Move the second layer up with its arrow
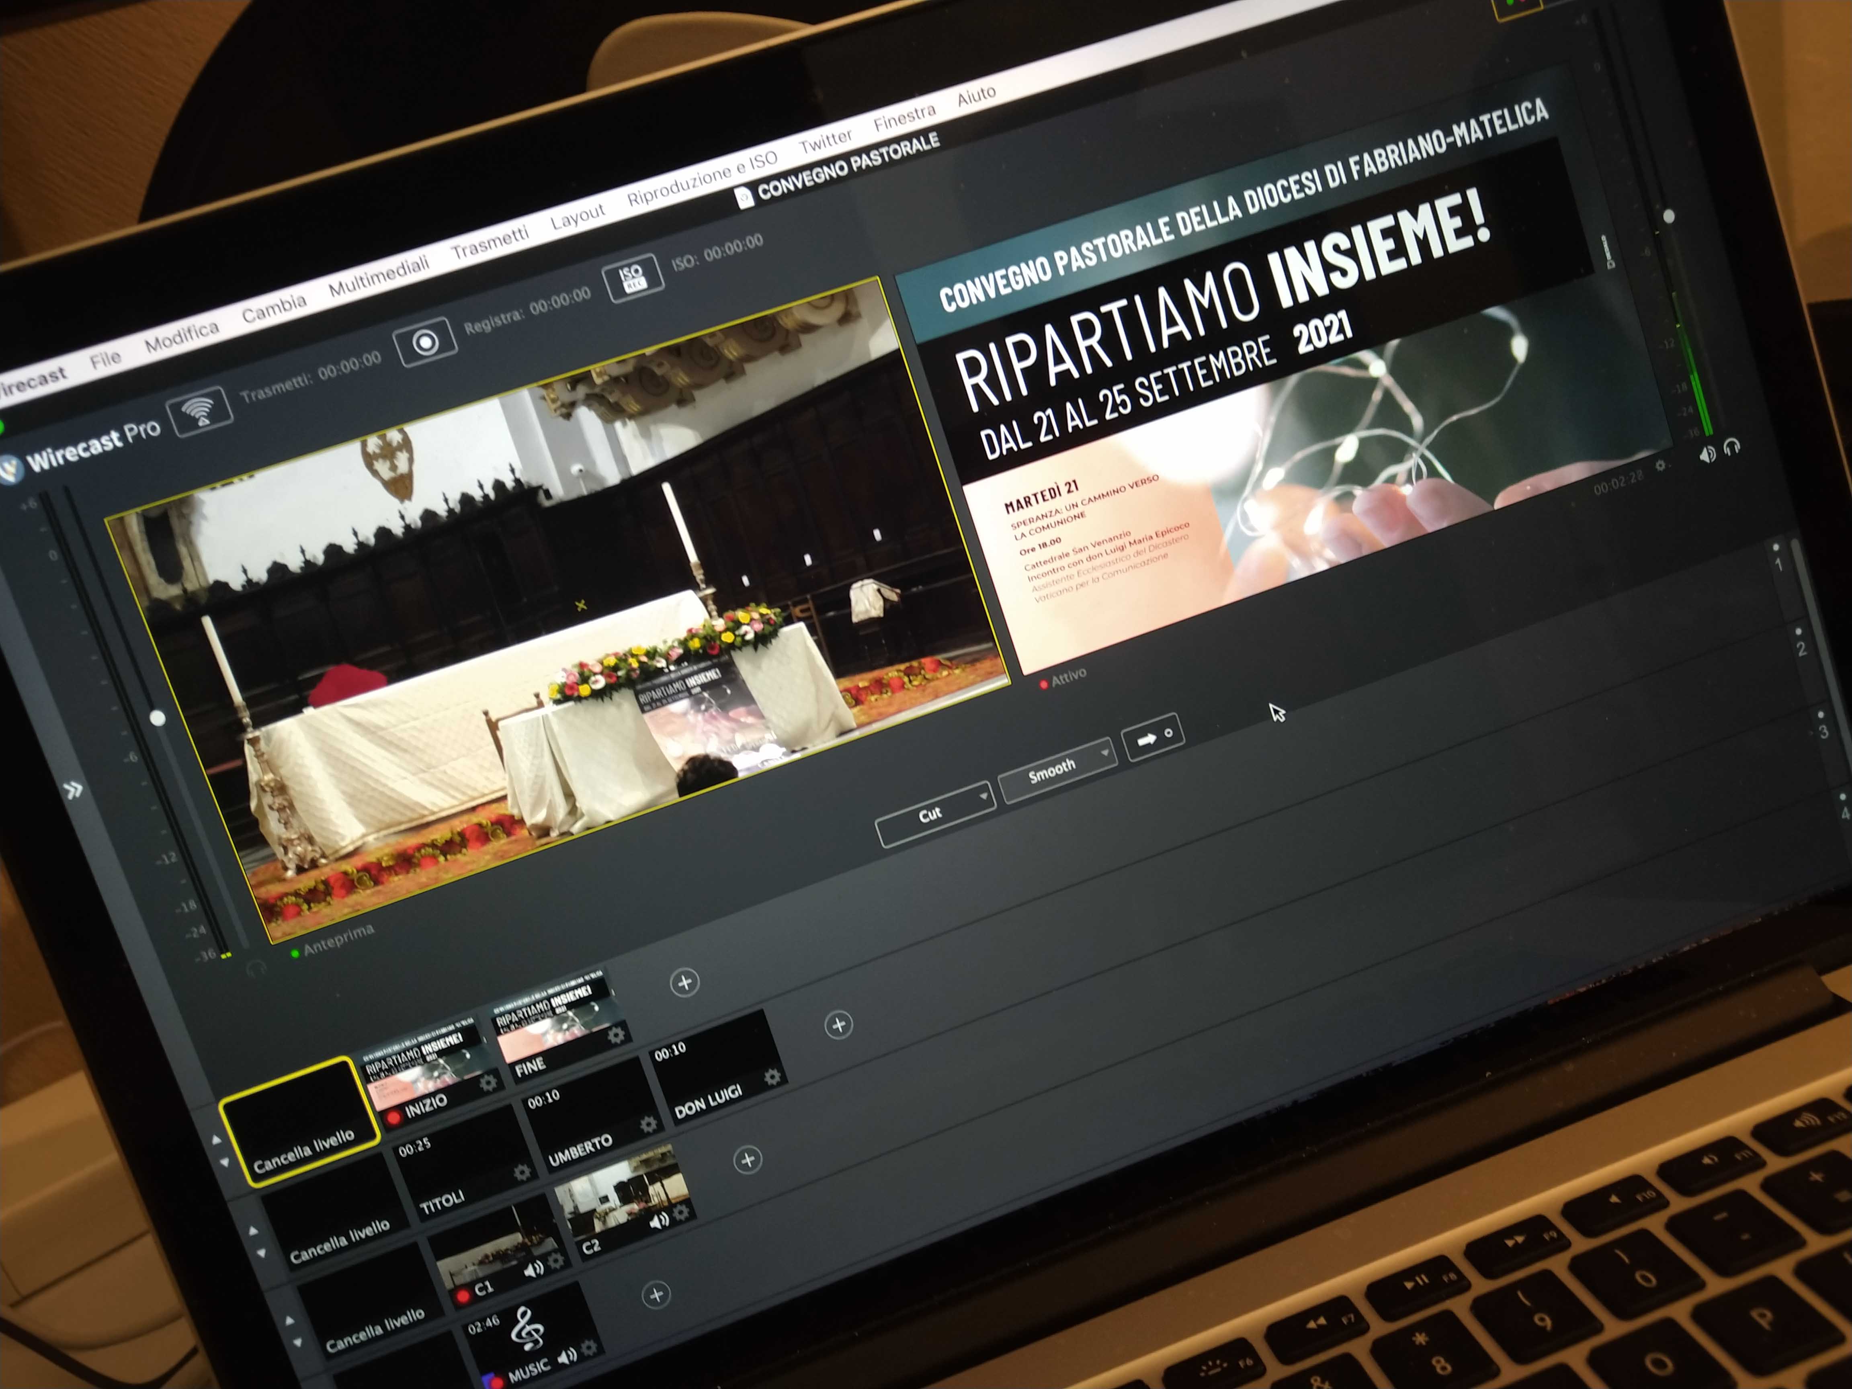The height and width of the screenshot is (1389, 1852). pos(254,1231)
